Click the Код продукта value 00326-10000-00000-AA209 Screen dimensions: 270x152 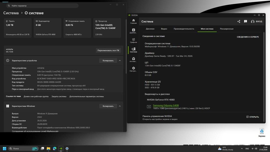[49, 82]
